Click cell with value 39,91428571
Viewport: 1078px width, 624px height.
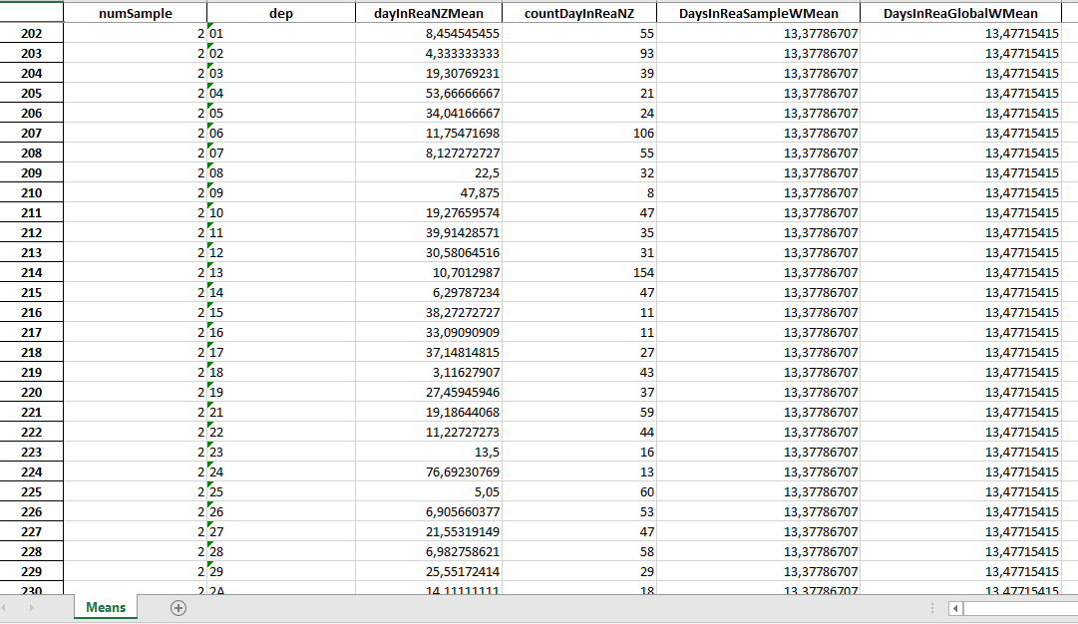(x=429, y=233)
